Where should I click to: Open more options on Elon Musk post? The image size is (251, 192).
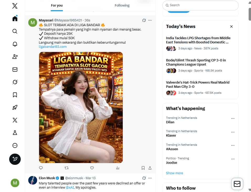pos(150,178)
